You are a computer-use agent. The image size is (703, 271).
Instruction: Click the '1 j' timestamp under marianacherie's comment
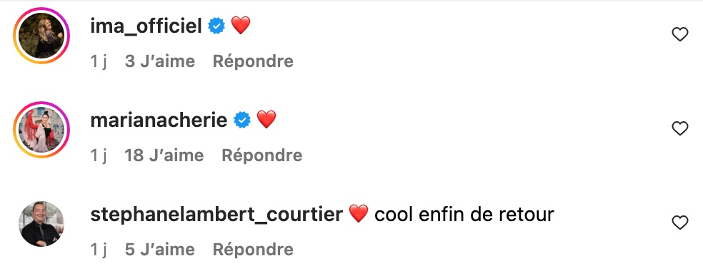click(98, 155)
